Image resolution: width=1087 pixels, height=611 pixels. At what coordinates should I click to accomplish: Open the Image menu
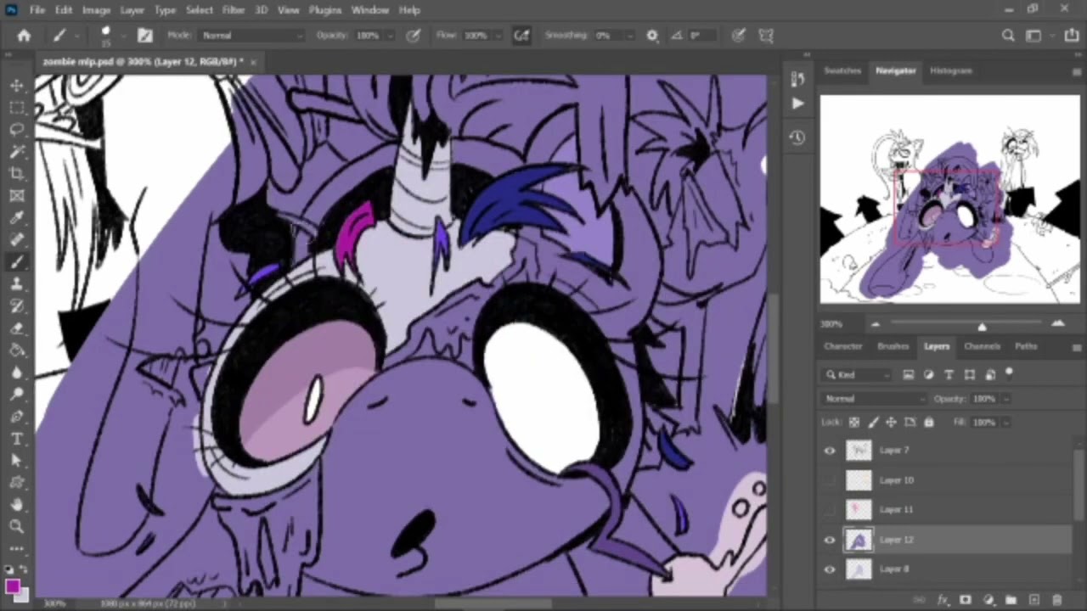96,10
